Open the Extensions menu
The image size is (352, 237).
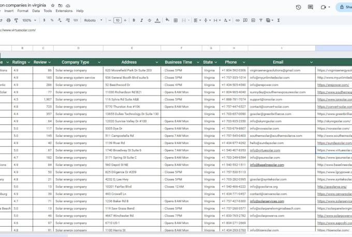click(64, 11)
